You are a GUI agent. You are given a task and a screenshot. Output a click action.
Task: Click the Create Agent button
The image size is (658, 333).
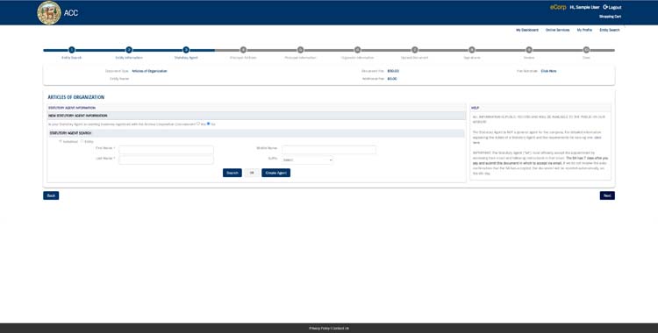(275, 173)
